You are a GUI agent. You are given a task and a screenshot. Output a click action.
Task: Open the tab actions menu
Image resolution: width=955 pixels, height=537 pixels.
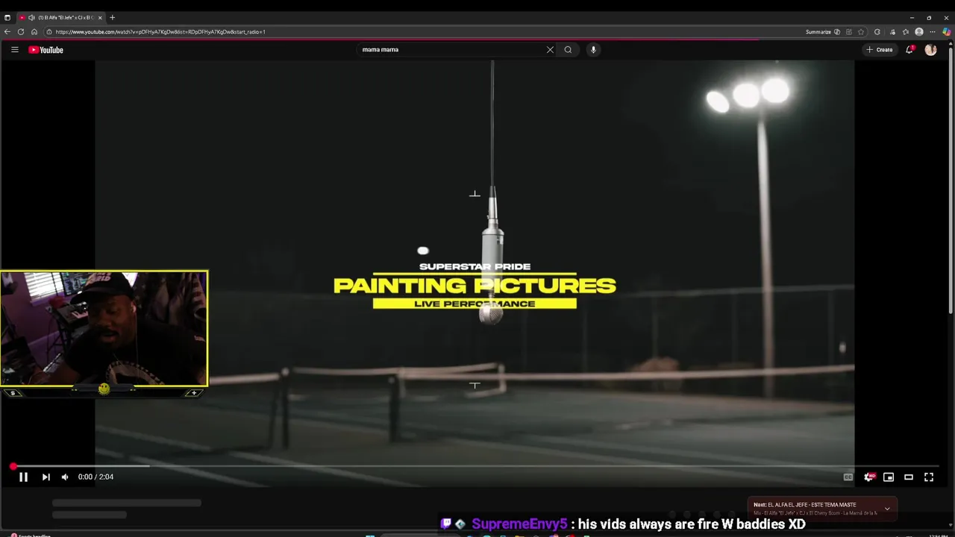7,17
